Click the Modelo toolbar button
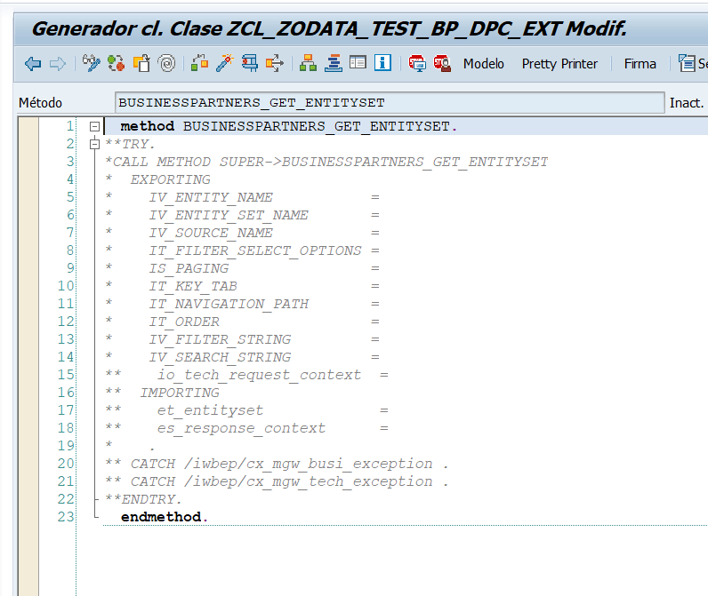 (x=483, y=64)
